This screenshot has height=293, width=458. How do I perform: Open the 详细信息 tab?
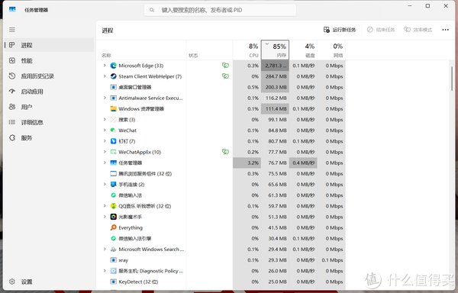pos(49,122)
